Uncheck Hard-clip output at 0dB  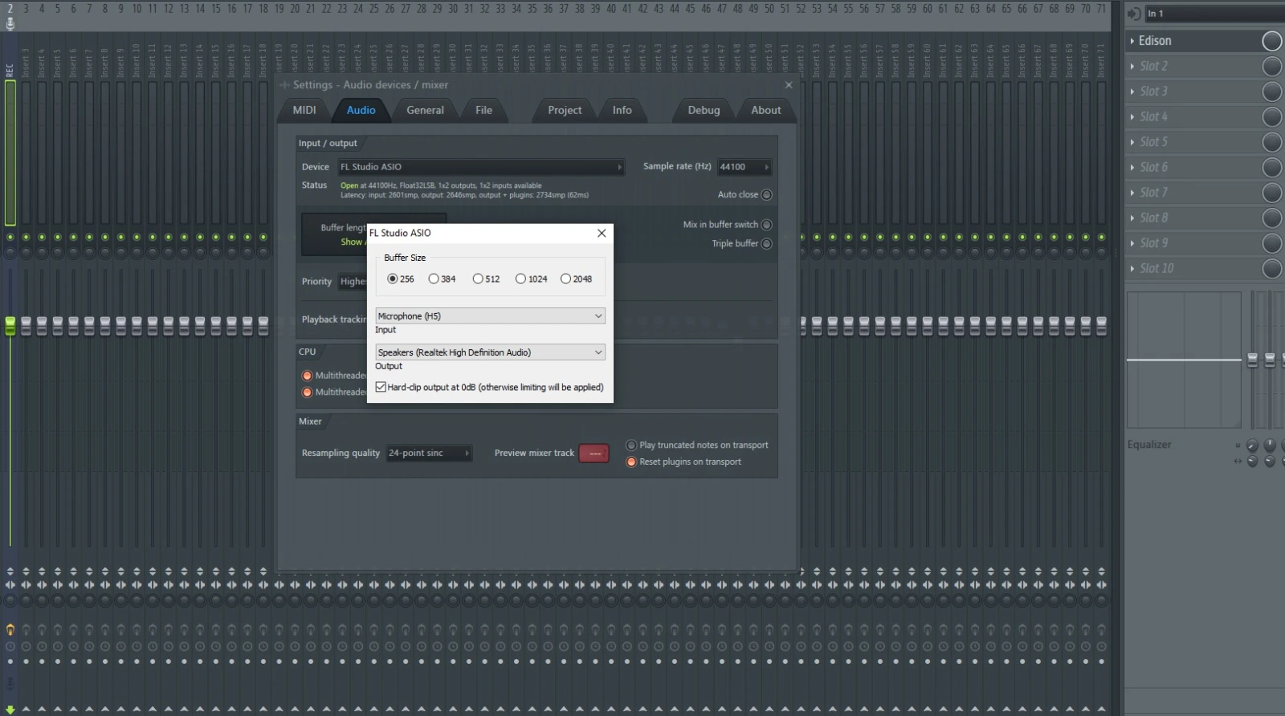381,387
